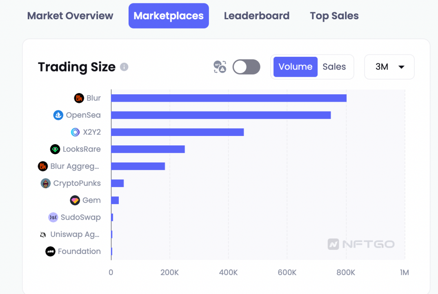Viewport: 438px width, 294px height.
Task: Click the Gem diamond logo icon
Action: click(x=75, y=200)
